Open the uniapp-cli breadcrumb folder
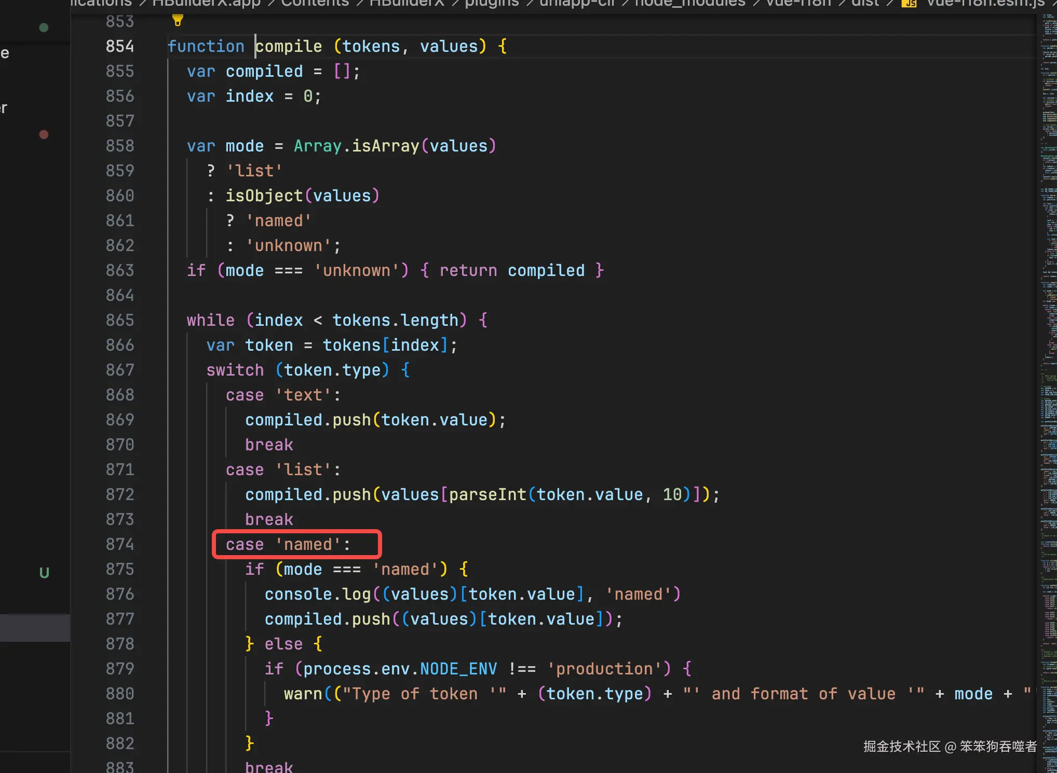This screenshot has width=1057, height=773. (577, 4)
